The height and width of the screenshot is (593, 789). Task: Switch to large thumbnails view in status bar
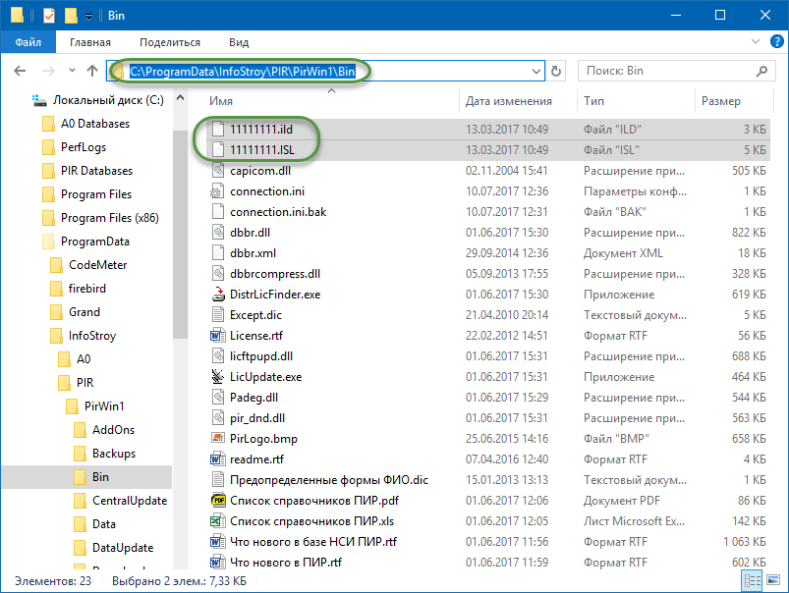(773, 580)
